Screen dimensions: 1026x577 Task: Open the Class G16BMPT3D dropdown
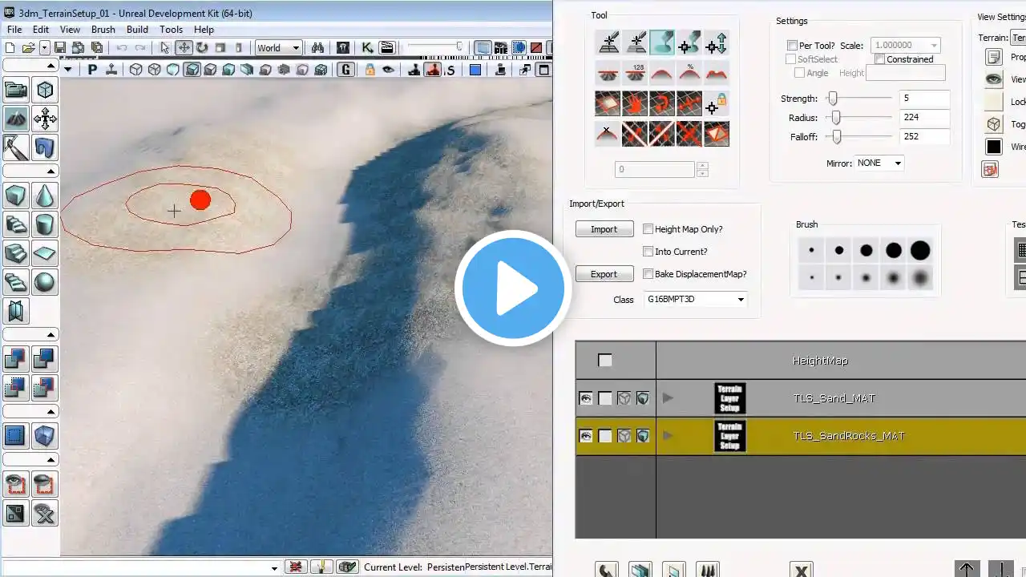695,300
